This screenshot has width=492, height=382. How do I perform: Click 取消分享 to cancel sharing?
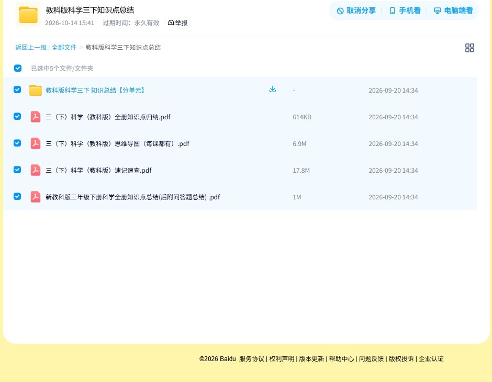tap(356, 10)
